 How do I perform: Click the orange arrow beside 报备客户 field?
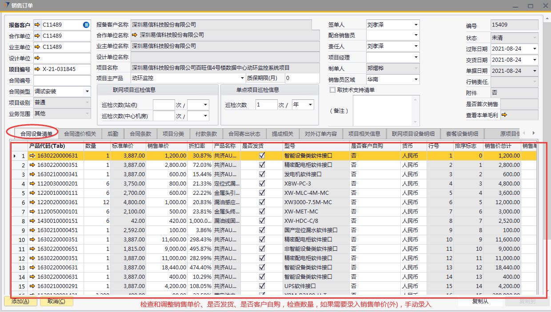pyautogui.click(x=37, y=25)
